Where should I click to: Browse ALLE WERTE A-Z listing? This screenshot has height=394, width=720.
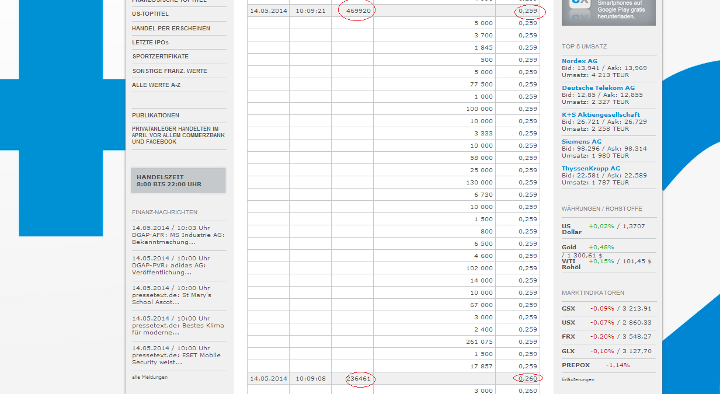click(156, 85)
